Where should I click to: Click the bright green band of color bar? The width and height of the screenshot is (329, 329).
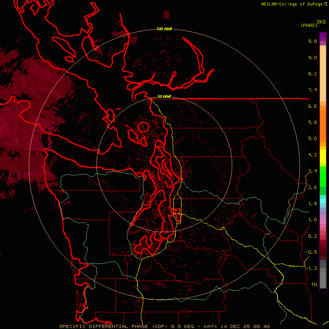[x=323, y=177]
